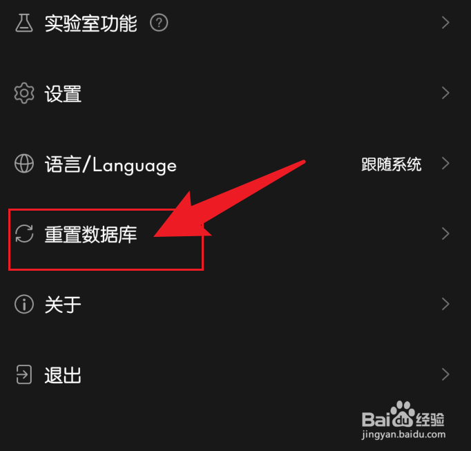Click the About info circle icon

pos(24,304)
